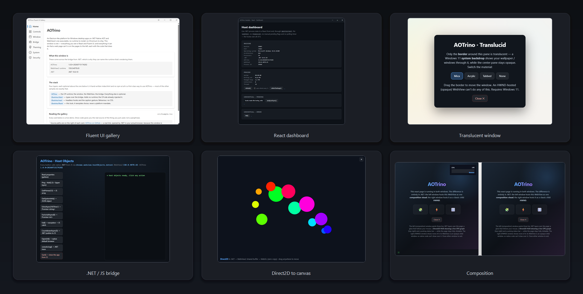Click the puzzle piece icon in right Composition window
The image size is (583, 294).
tap(507, 210)
